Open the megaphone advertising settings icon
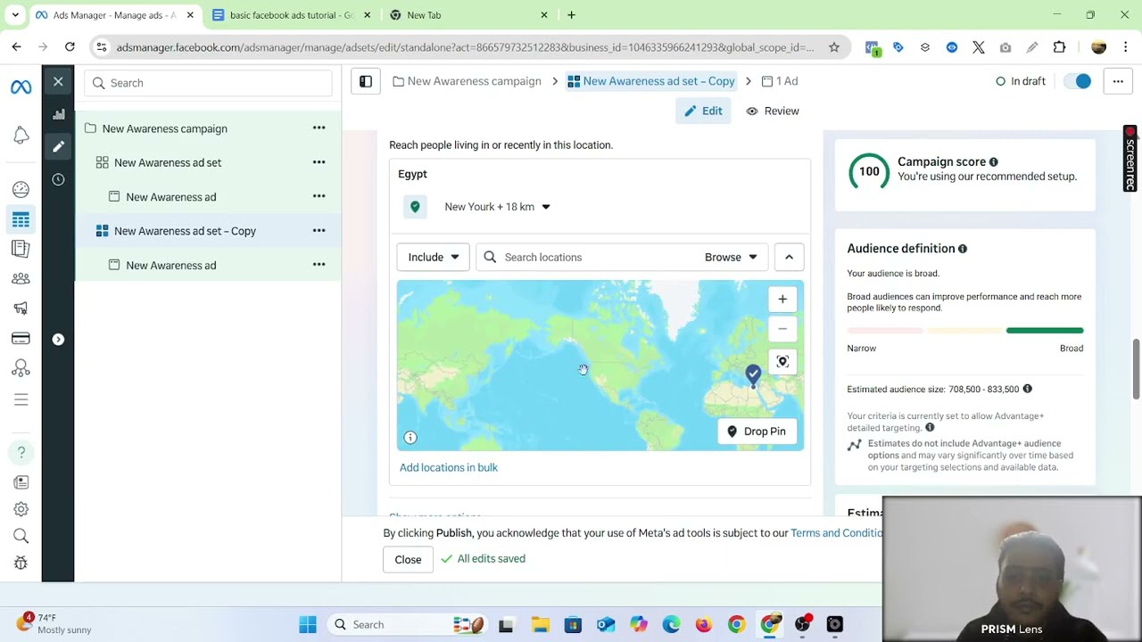 (21, 309)
